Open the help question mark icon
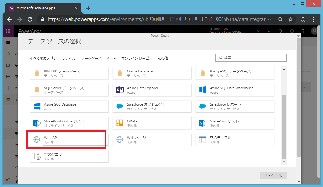The image size is (323, 187). tap(303, 31)
